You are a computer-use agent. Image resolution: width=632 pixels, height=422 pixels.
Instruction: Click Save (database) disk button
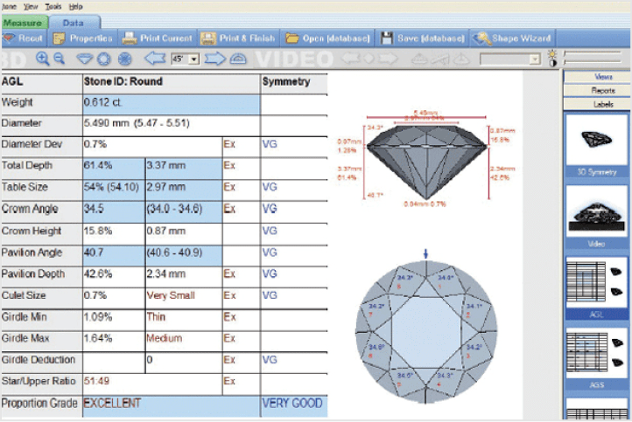[424, 38]
